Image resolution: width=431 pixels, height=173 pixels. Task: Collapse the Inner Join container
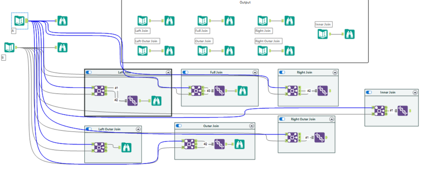point(415,92)
